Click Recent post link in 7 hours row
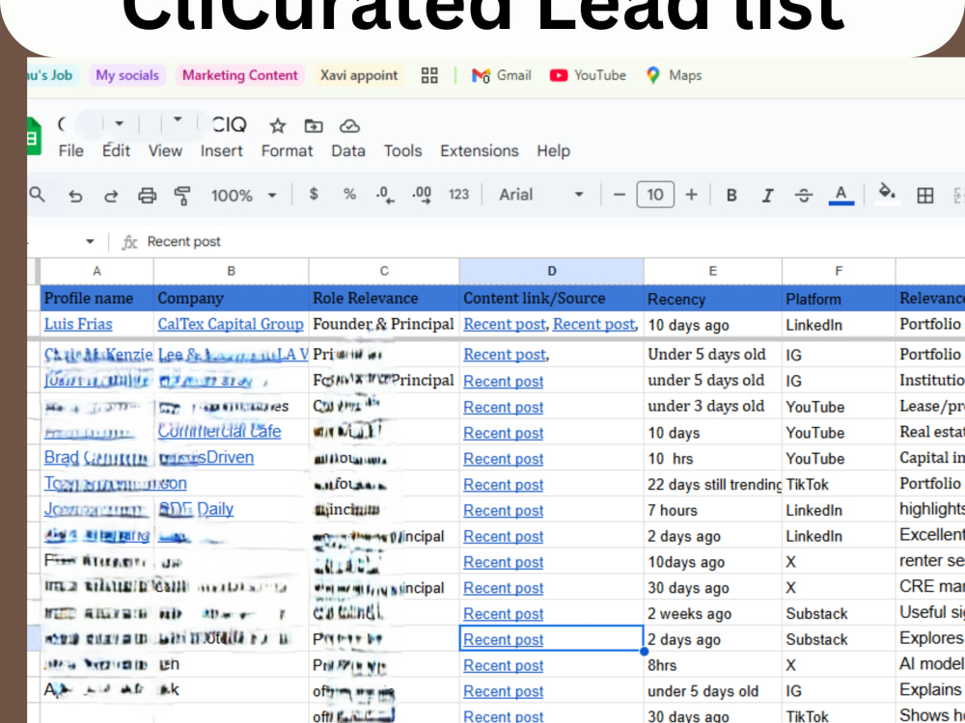 [503, 510]
